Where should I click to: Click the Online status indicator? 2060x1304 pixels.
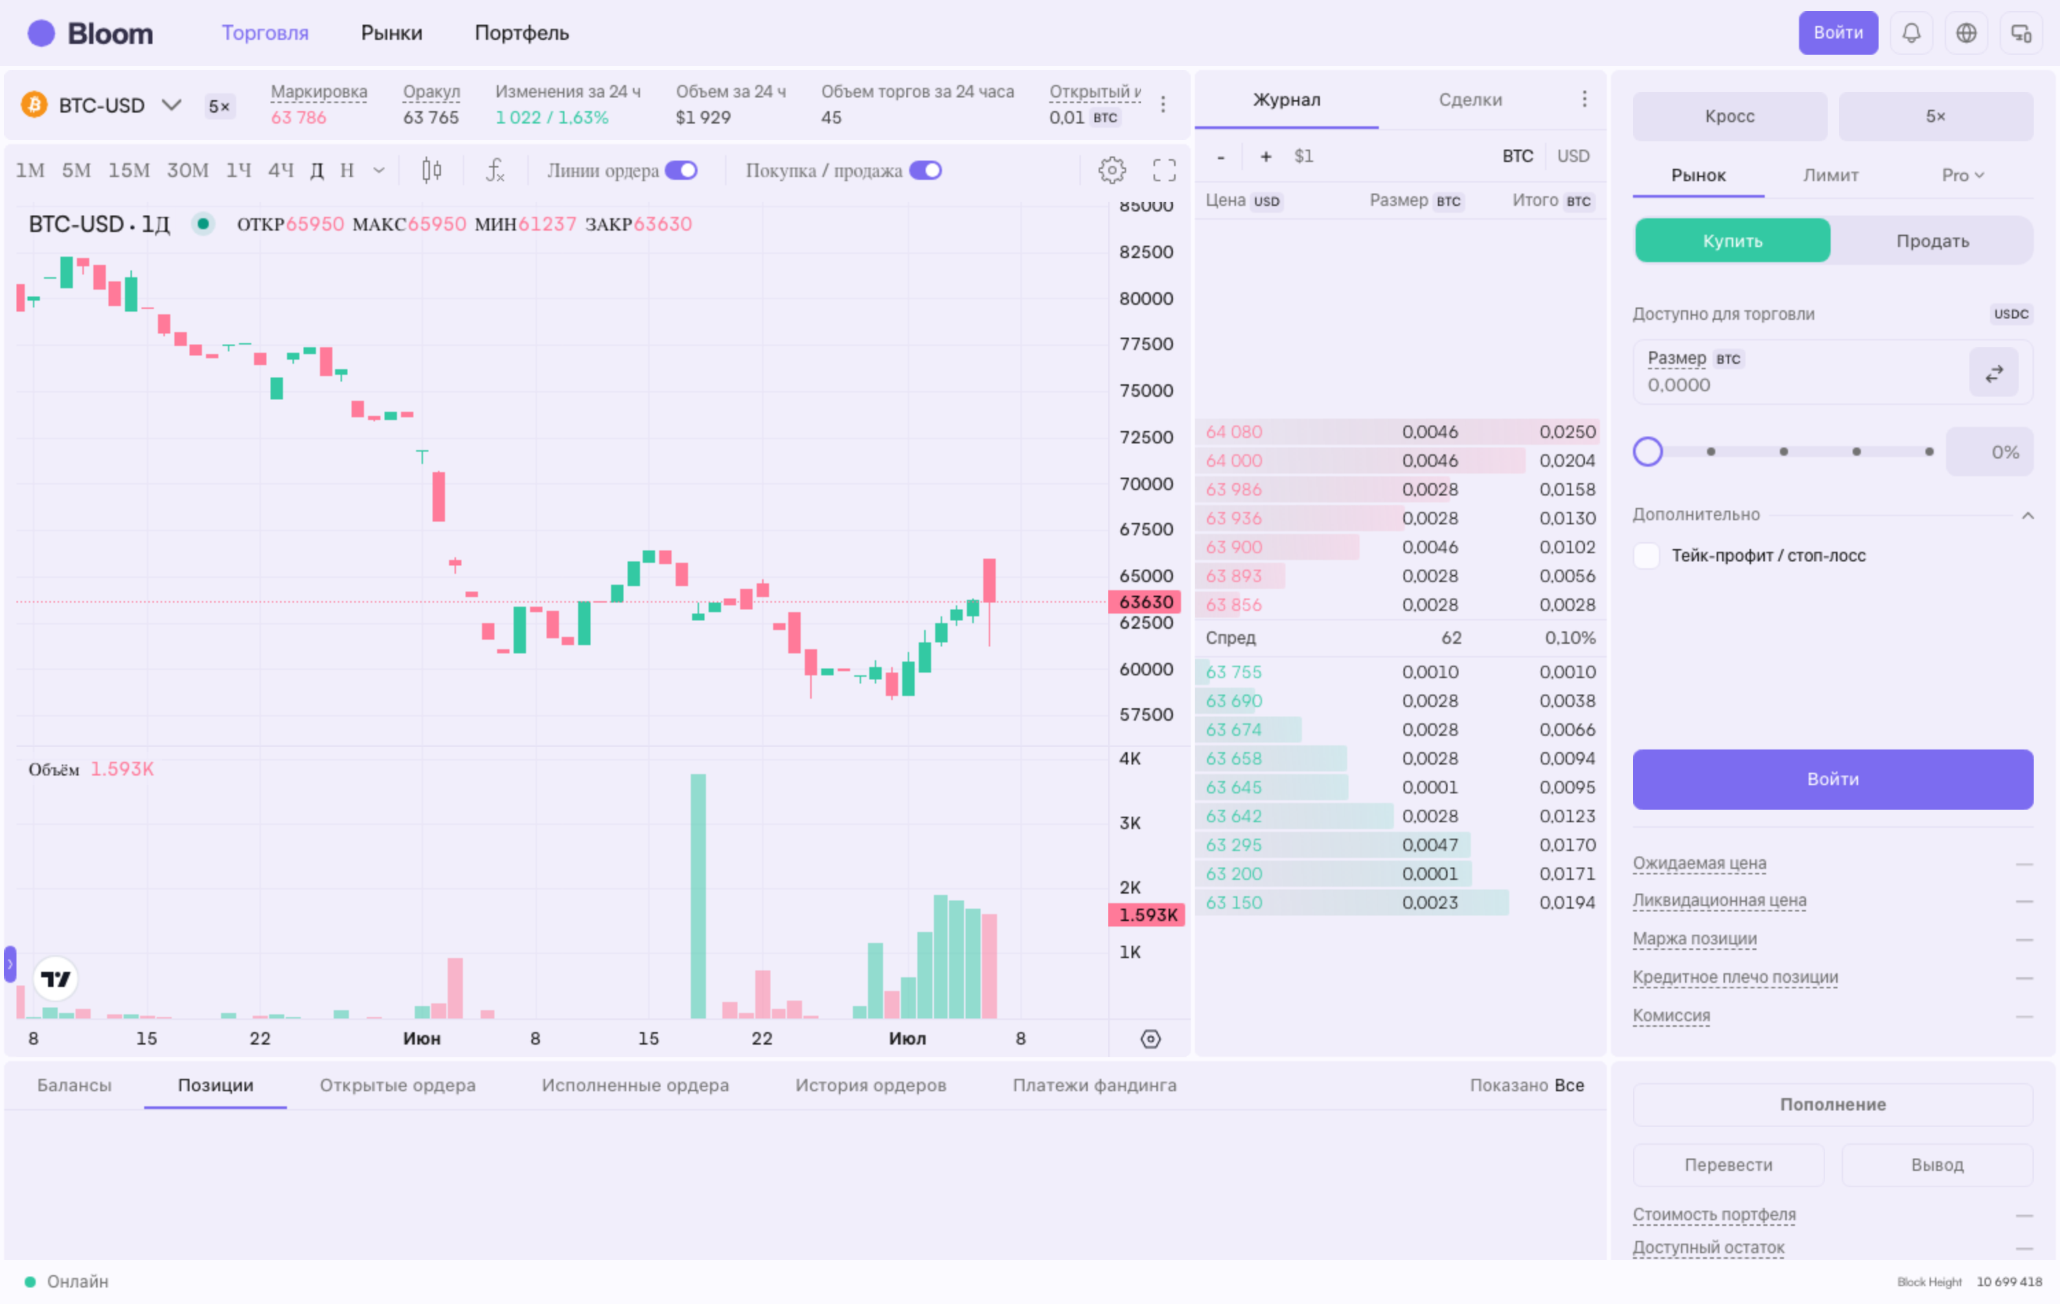(x=66, y=1282)
